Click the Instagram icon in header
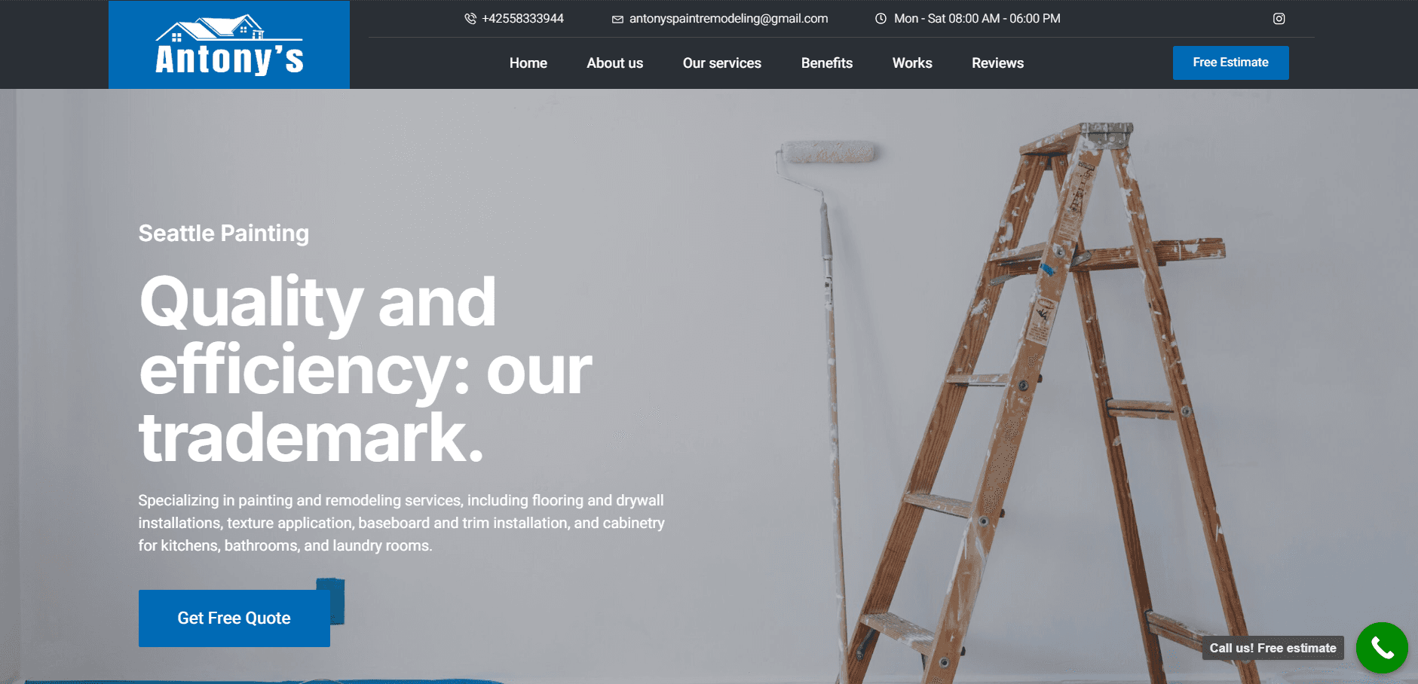 [x=1279, y=19]
